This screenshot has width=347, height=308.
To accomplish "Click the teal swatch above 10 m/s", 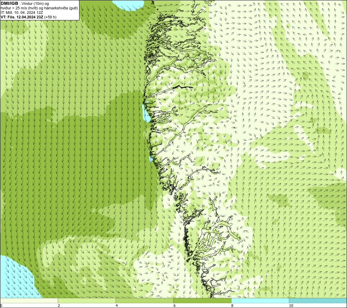I will point(318,300).
